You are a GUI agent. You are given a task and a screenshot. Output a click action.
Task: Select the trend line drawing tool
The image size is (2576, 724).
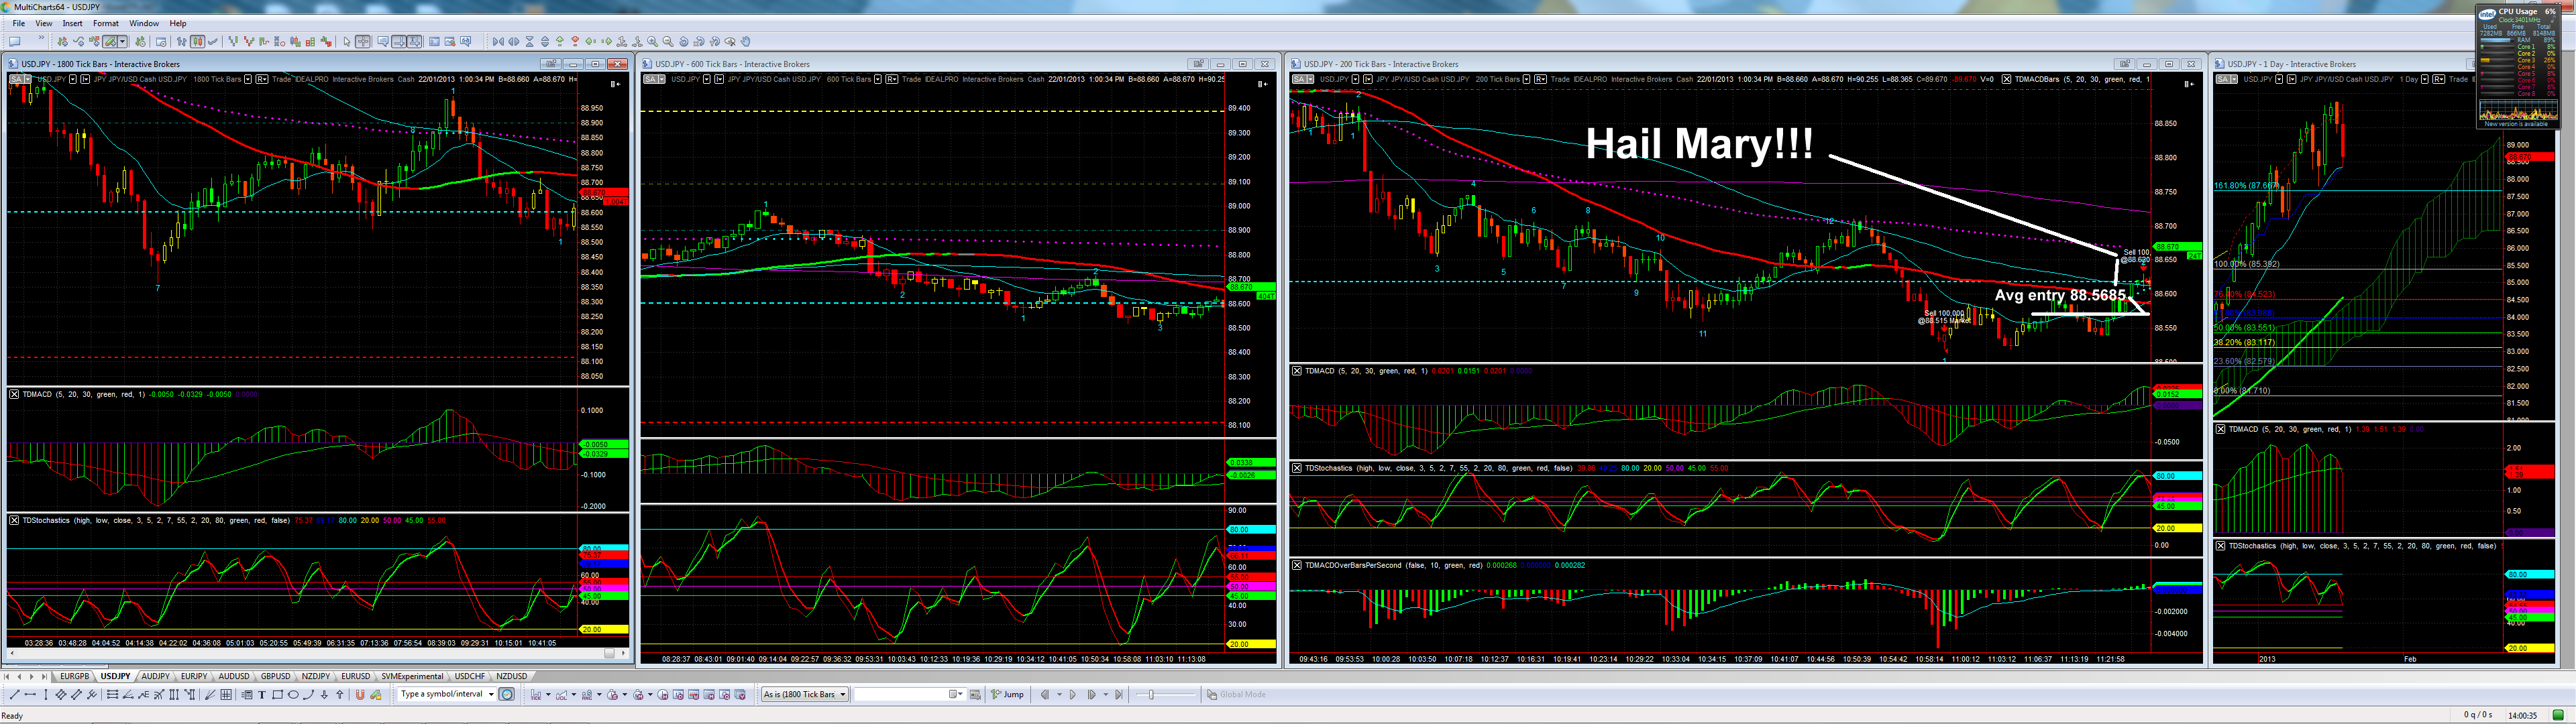click(14, 695)
